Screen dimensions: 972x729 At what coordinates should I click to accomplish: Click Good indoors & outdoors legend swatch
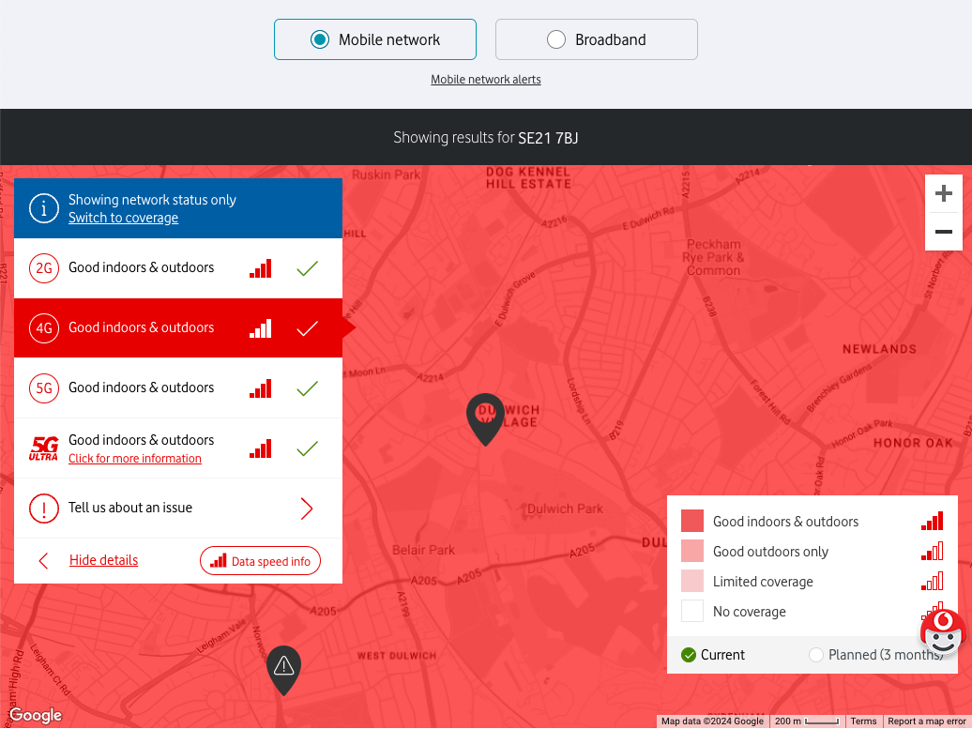692,522
